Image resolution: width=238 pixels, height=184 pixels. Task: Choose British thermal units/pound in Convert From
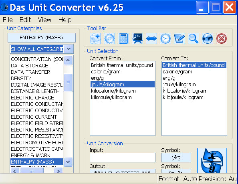123,65
